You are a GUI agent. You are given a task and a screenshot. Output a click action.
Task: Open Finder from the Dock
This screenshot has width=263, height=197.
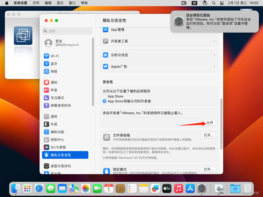tap(16, 188)
